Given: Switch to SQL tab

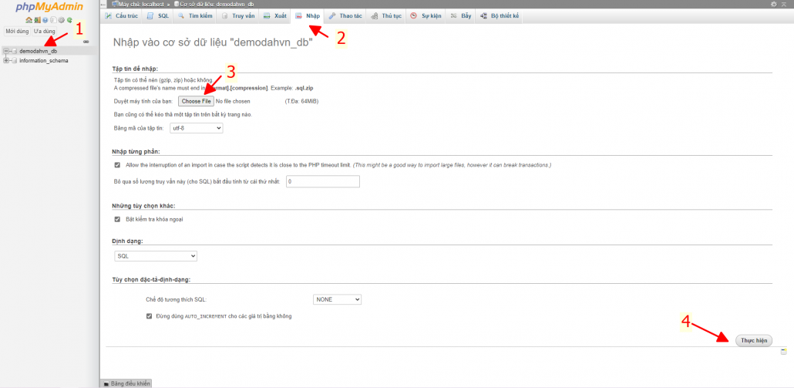Looking at the screenshot, I should pos(157,15).
